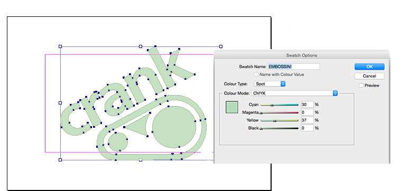Click the Black slider handle
The height and width of the screenshot is (191, 409).
(x=261, y=129)
